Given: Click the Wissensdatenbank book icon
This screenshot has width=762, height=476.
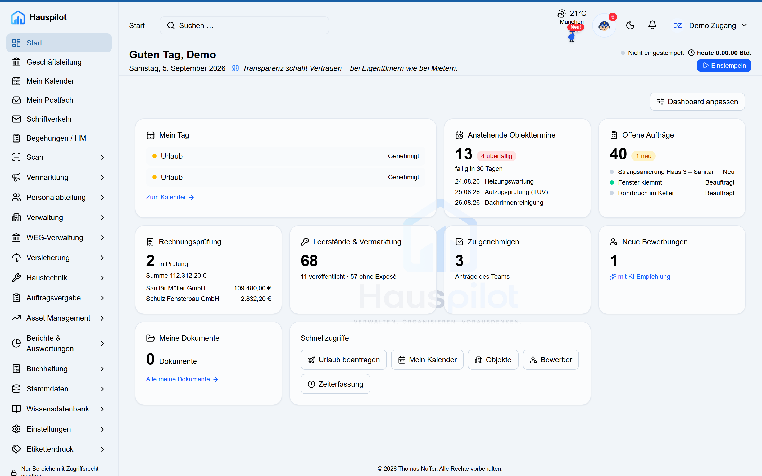Looking at the screenshot, I should click(x=16, y=409).
